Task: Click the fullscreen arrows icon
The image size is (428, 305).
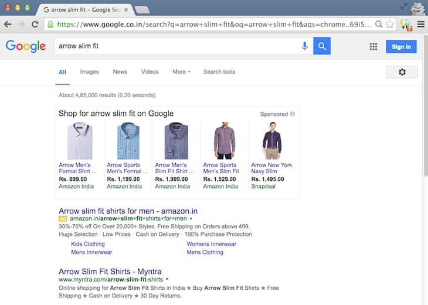Action: coord(404,6)
